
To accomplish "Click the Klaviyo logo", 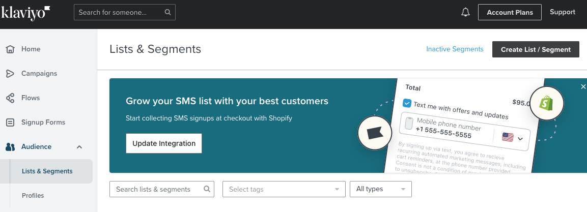I will (25, 12).
